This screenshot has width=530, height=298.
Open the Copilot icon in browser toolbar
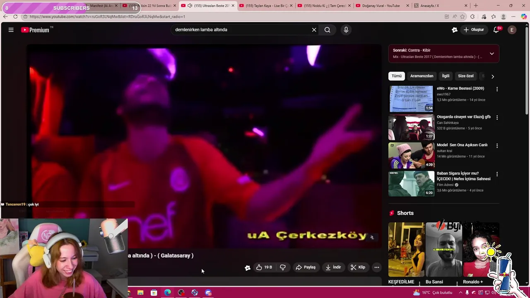click(524, 17)
